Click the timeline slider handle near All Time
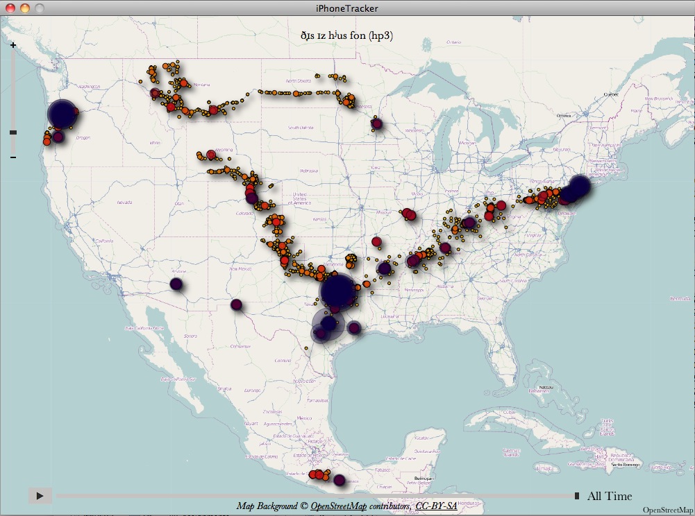 [x=577, y=496]
